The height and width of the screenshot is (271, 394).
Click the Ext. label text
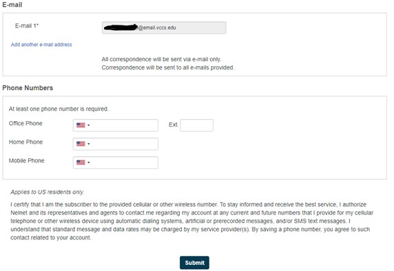[x=174, y=124]
